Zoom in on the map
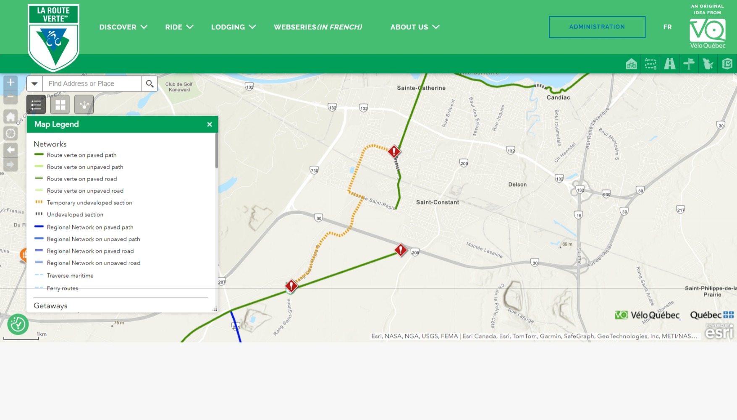The image size is (737, 420). coord(10,82)
